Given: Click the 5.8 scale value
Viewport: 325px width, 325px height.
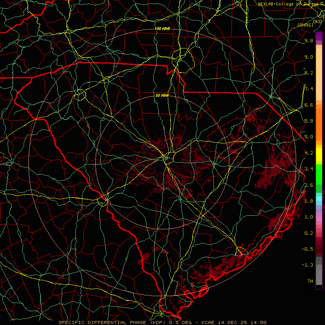Looking at the screenshot, I should pos(309,121).
